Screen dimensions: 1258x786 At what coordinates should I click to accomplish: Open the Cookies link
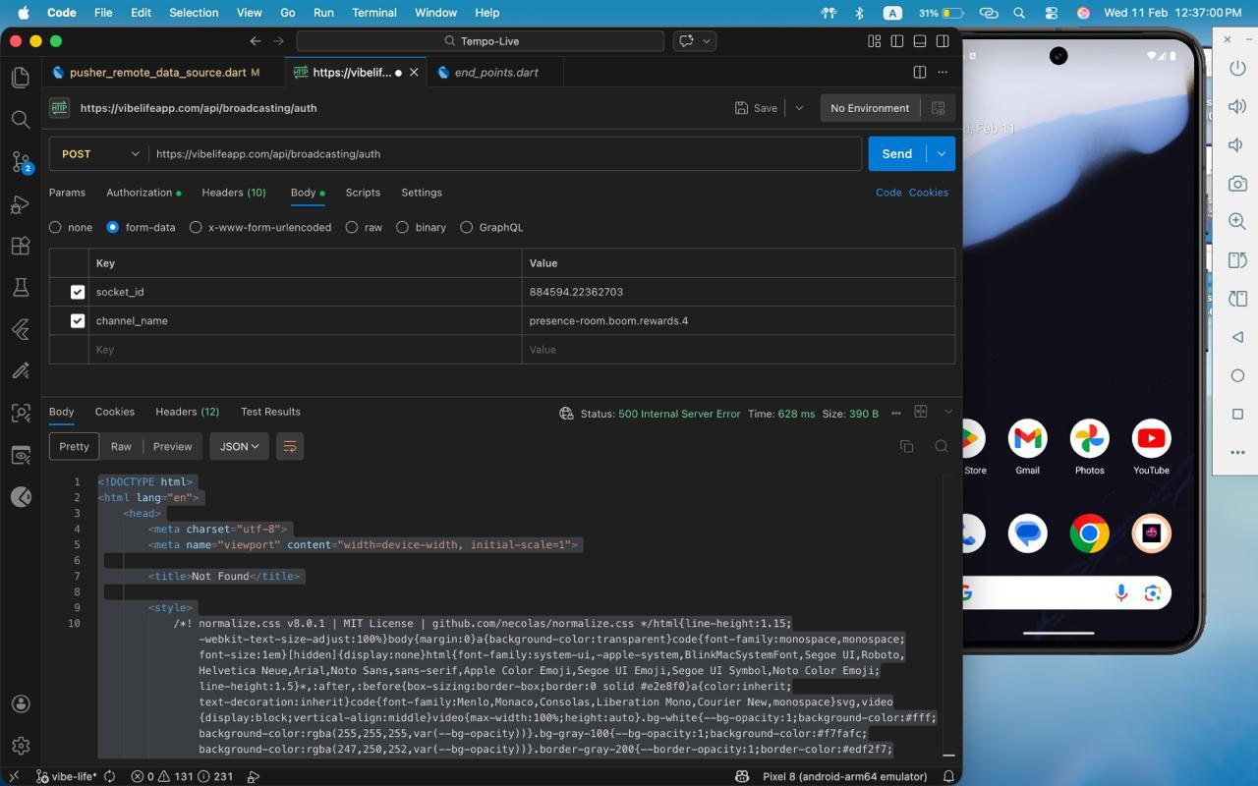(928, 193)
